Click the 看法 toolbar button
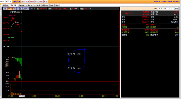Screen dimensions: 181x99 point(23,2)
